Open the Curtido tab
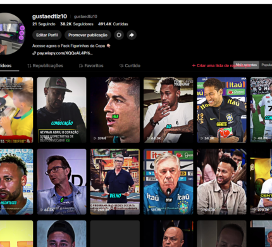272x247 pixels. [130, 66]
